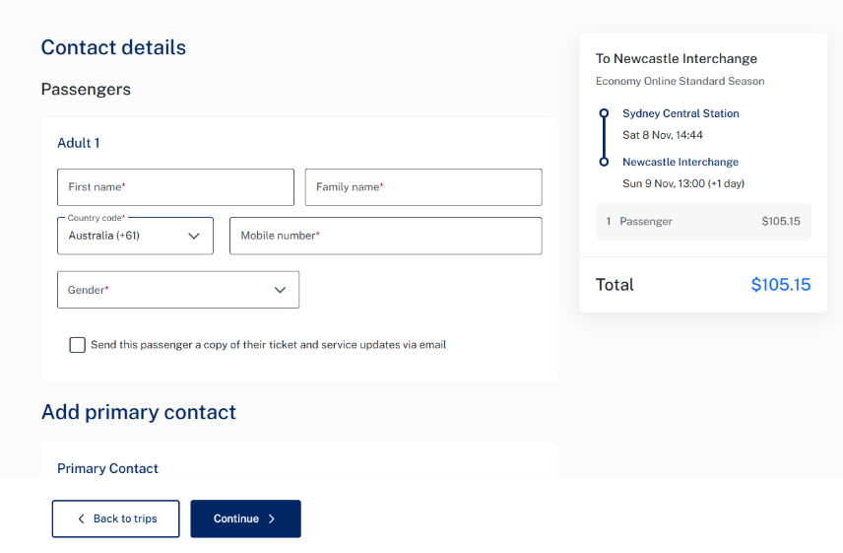Select the Mobile number input box

coord(385,237)
